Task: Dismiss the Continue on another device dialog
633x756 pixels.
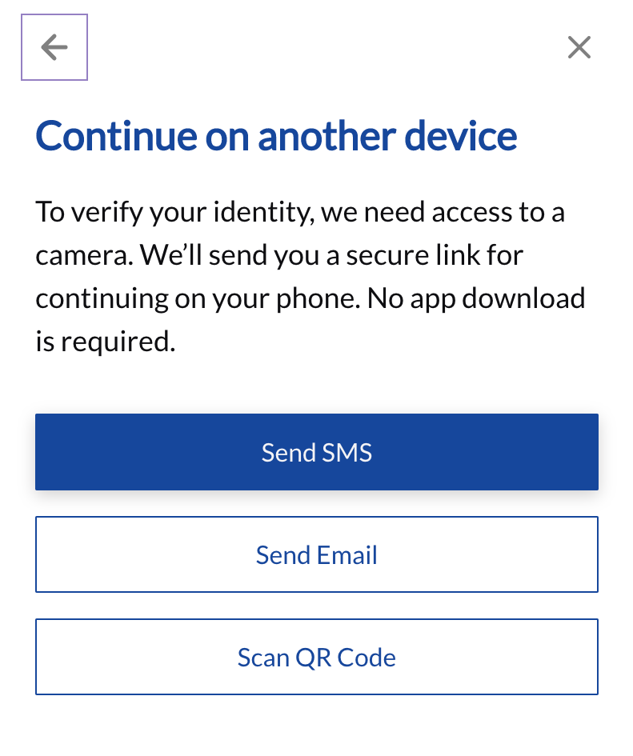Action: click(x=579, y=47)
